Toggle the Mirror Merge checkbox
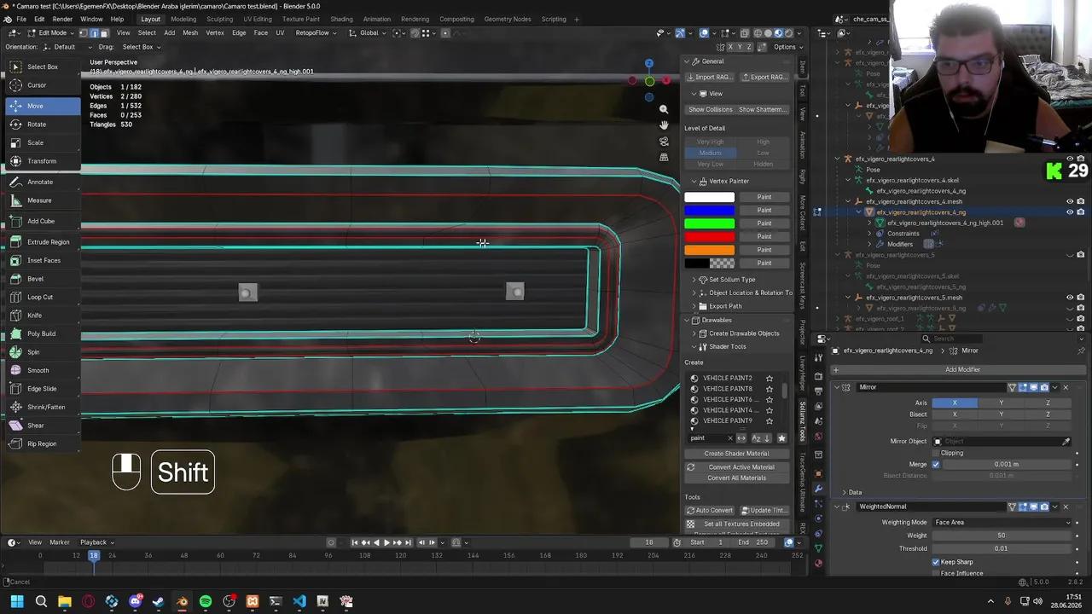 936,465
